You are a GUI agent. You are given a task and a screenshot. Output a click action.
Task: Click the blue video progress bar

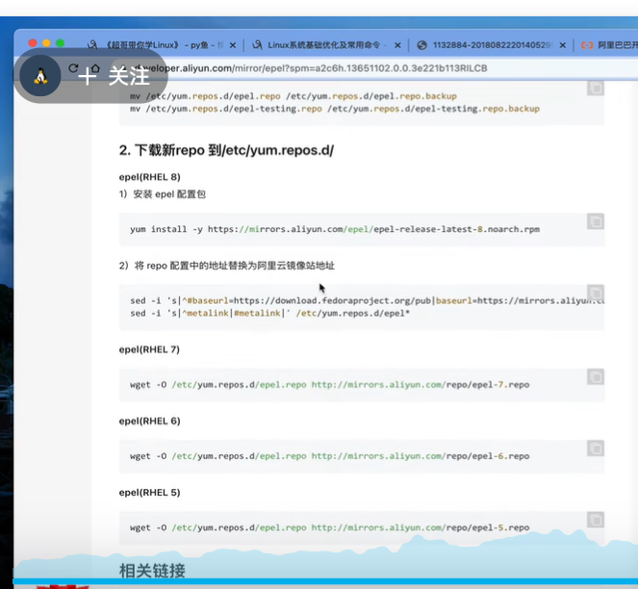(325, 581)
